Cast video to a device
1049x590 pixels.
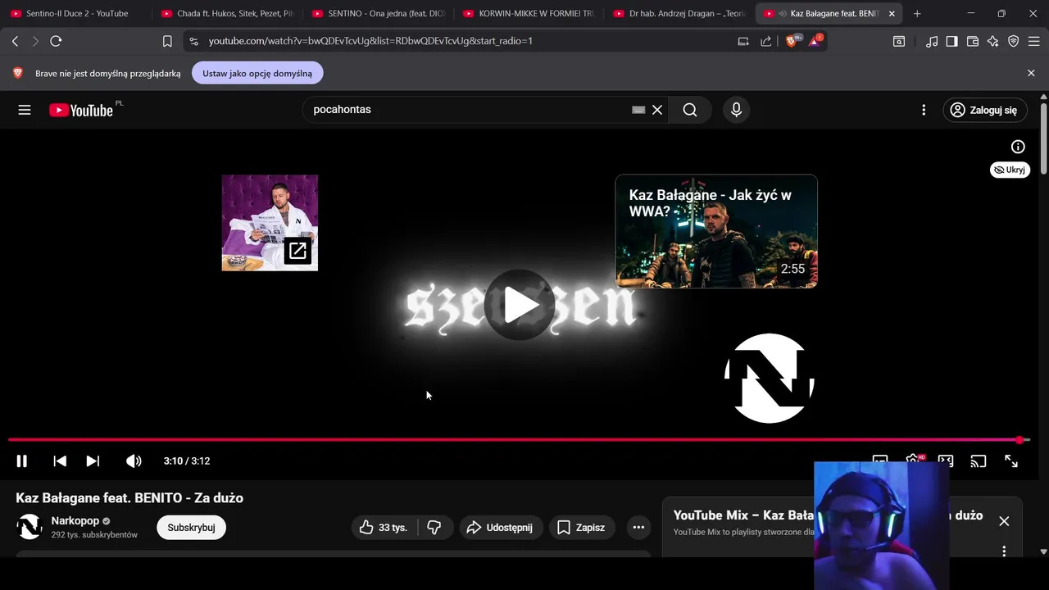coord(978,461)
